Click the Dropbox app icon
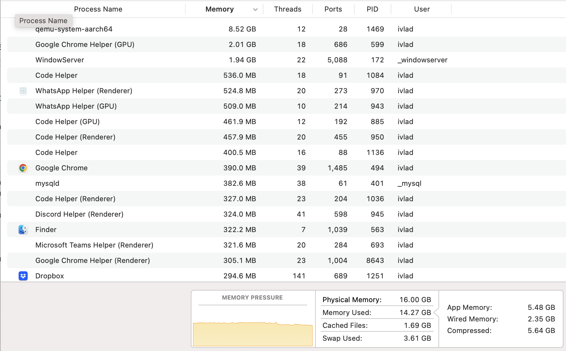 pyautogui.click(x=23, y=276)
